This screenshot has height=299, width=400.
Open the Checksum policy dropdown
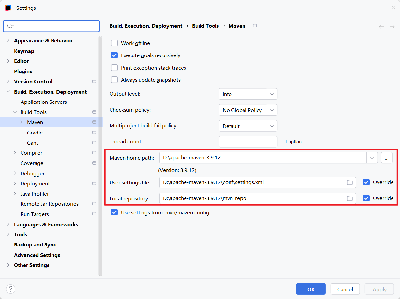248,110
